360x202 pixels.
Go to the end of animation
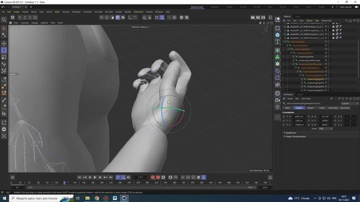click(111, 177)
